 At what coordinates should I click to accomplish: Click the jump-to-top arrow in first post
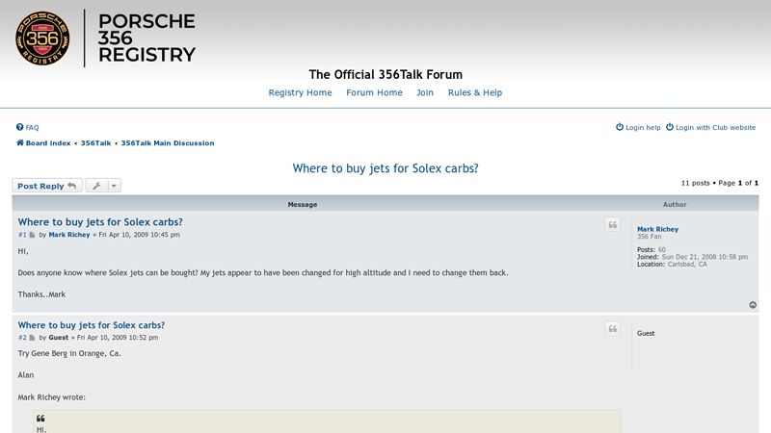coord(753,305)
